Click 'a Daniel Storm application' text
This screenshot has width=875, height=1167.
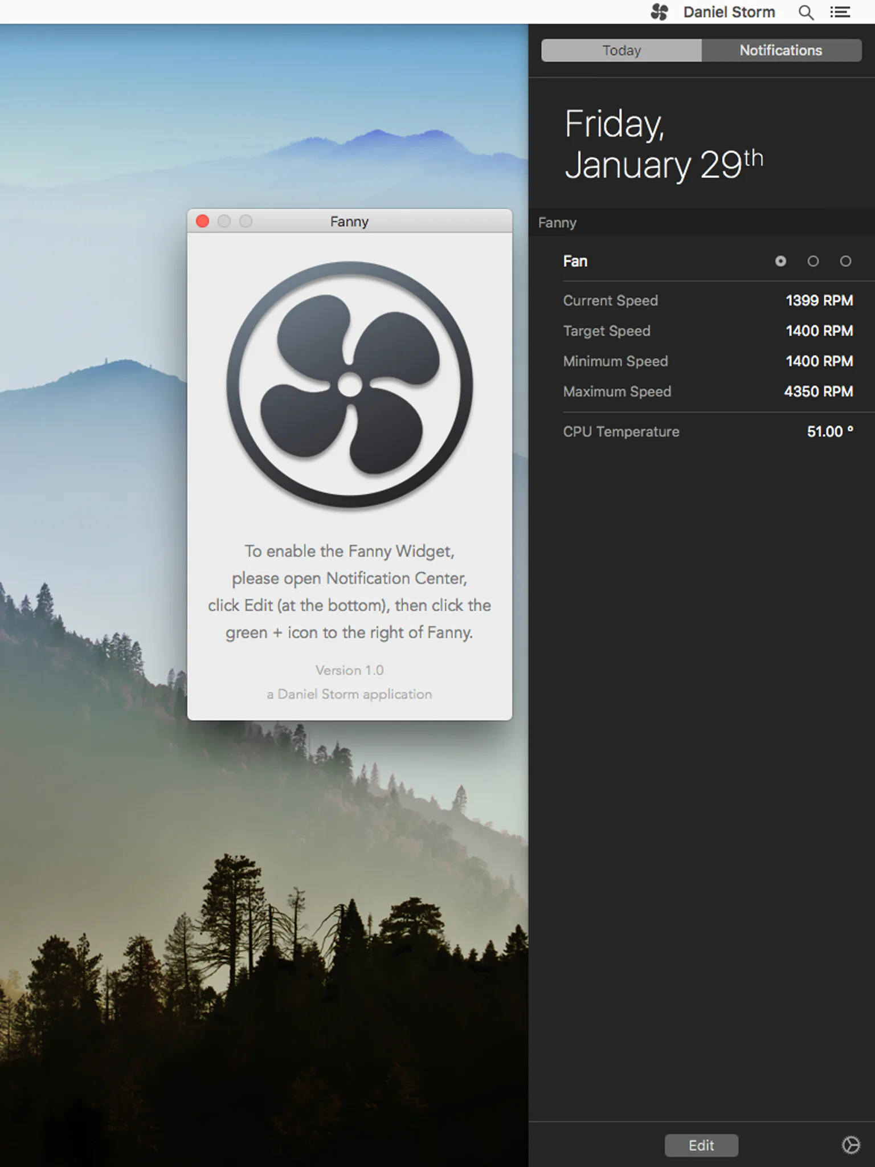350,694
